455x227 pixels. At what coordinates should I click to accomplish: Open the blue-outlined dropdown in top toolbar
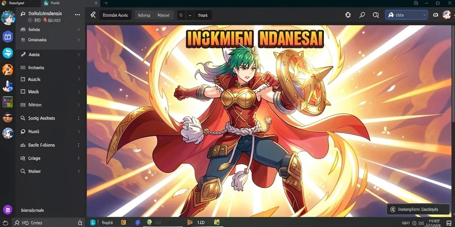coord(406,15)
